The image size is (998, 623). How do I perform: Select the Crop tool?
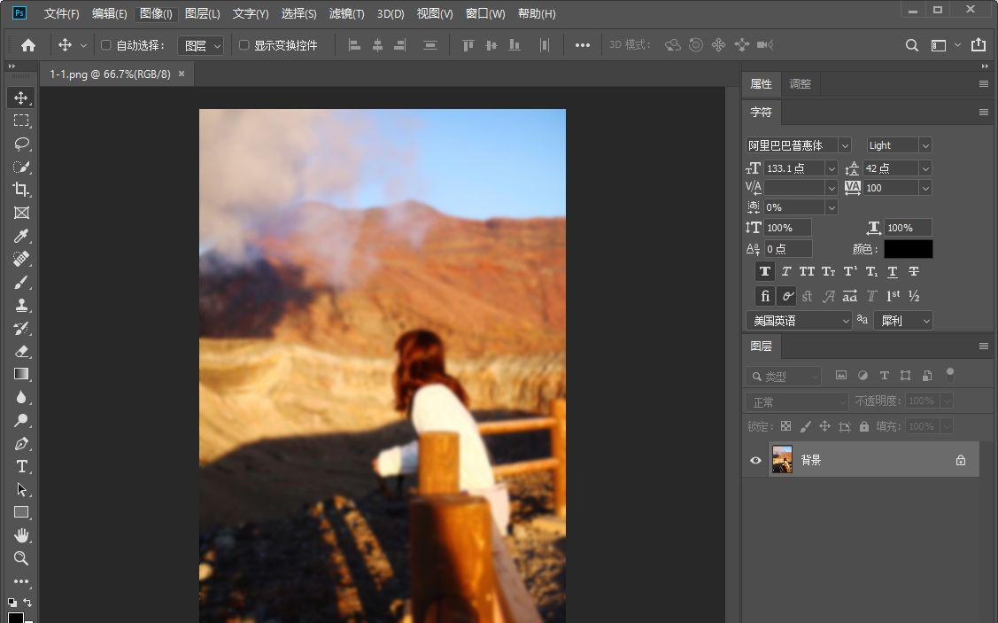coord(21,190)
